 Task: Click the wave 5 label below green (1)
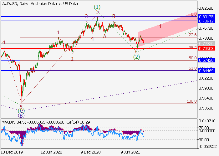click(x=98, y=12)
